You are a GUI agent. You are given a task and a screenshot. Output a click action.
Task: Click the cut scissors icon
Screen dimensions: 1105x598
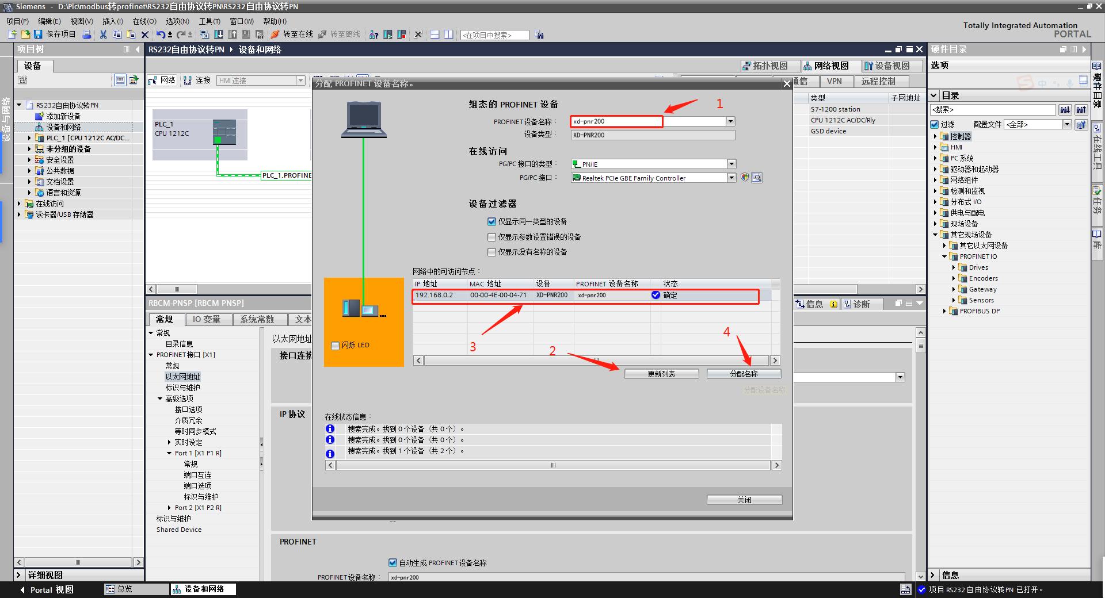tap(103, 34)
